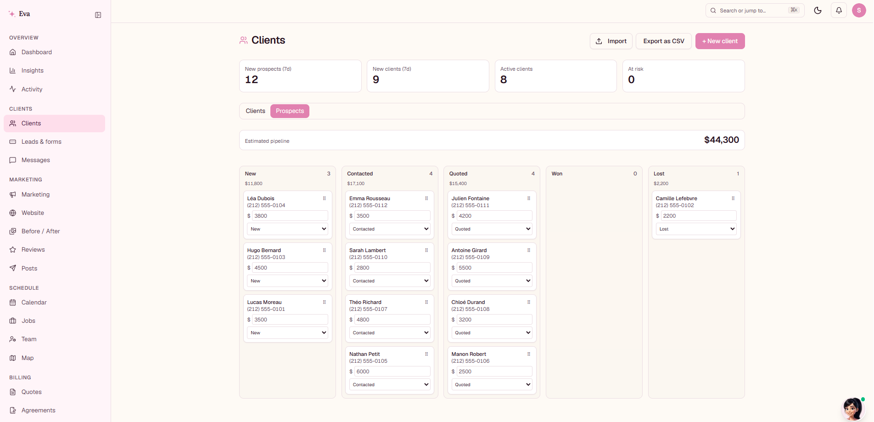Open the Eva assistant chat avatar

(x=853, y=409)
